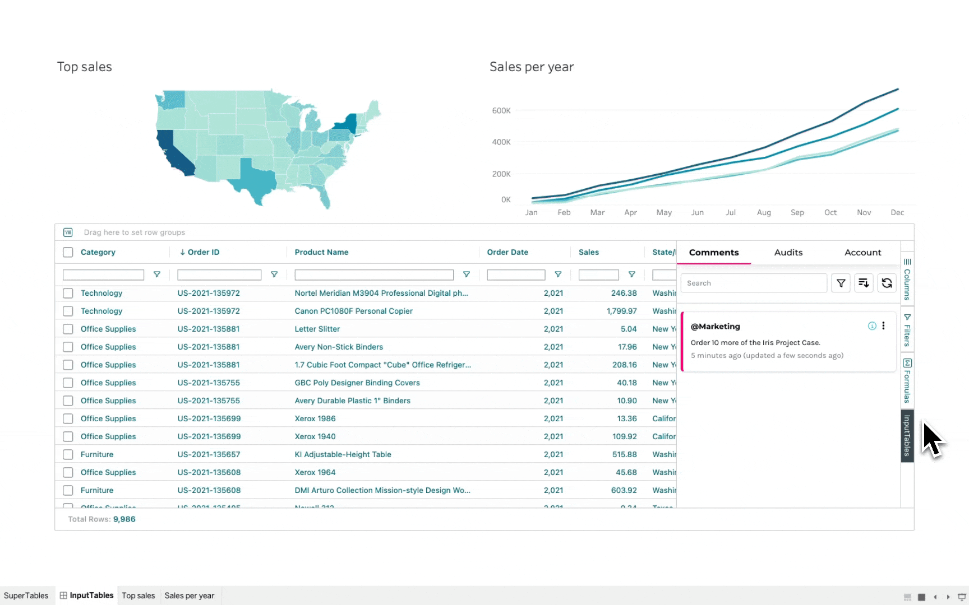Screen dimensions: 969x605
Task: Expand the Filters side panel
Action: point(907,330)
